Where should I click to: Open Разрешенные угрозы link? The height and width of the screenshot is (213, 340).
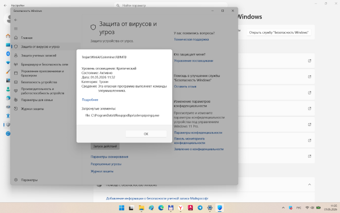pyautogui.click(x=106, y=164)
